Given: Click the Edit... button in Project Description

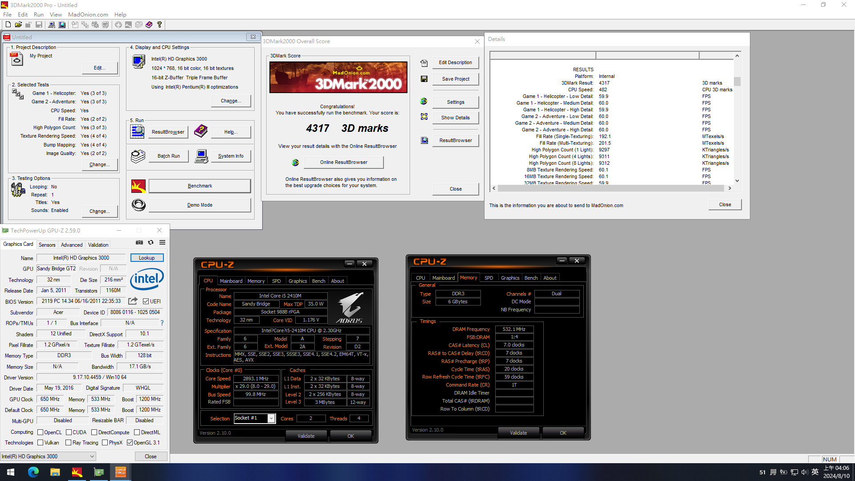Looking at the screenshot, I should tap(100, 68).
